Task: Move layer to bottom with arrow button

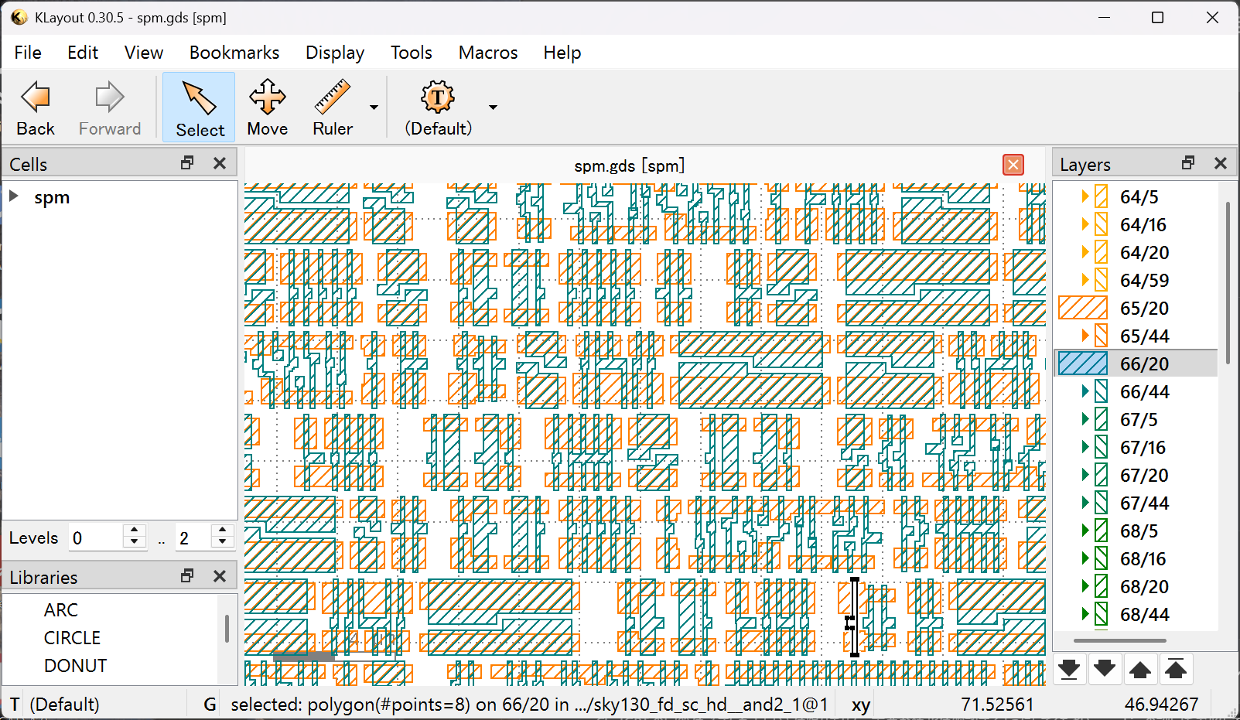Action: click(1069, 669)
